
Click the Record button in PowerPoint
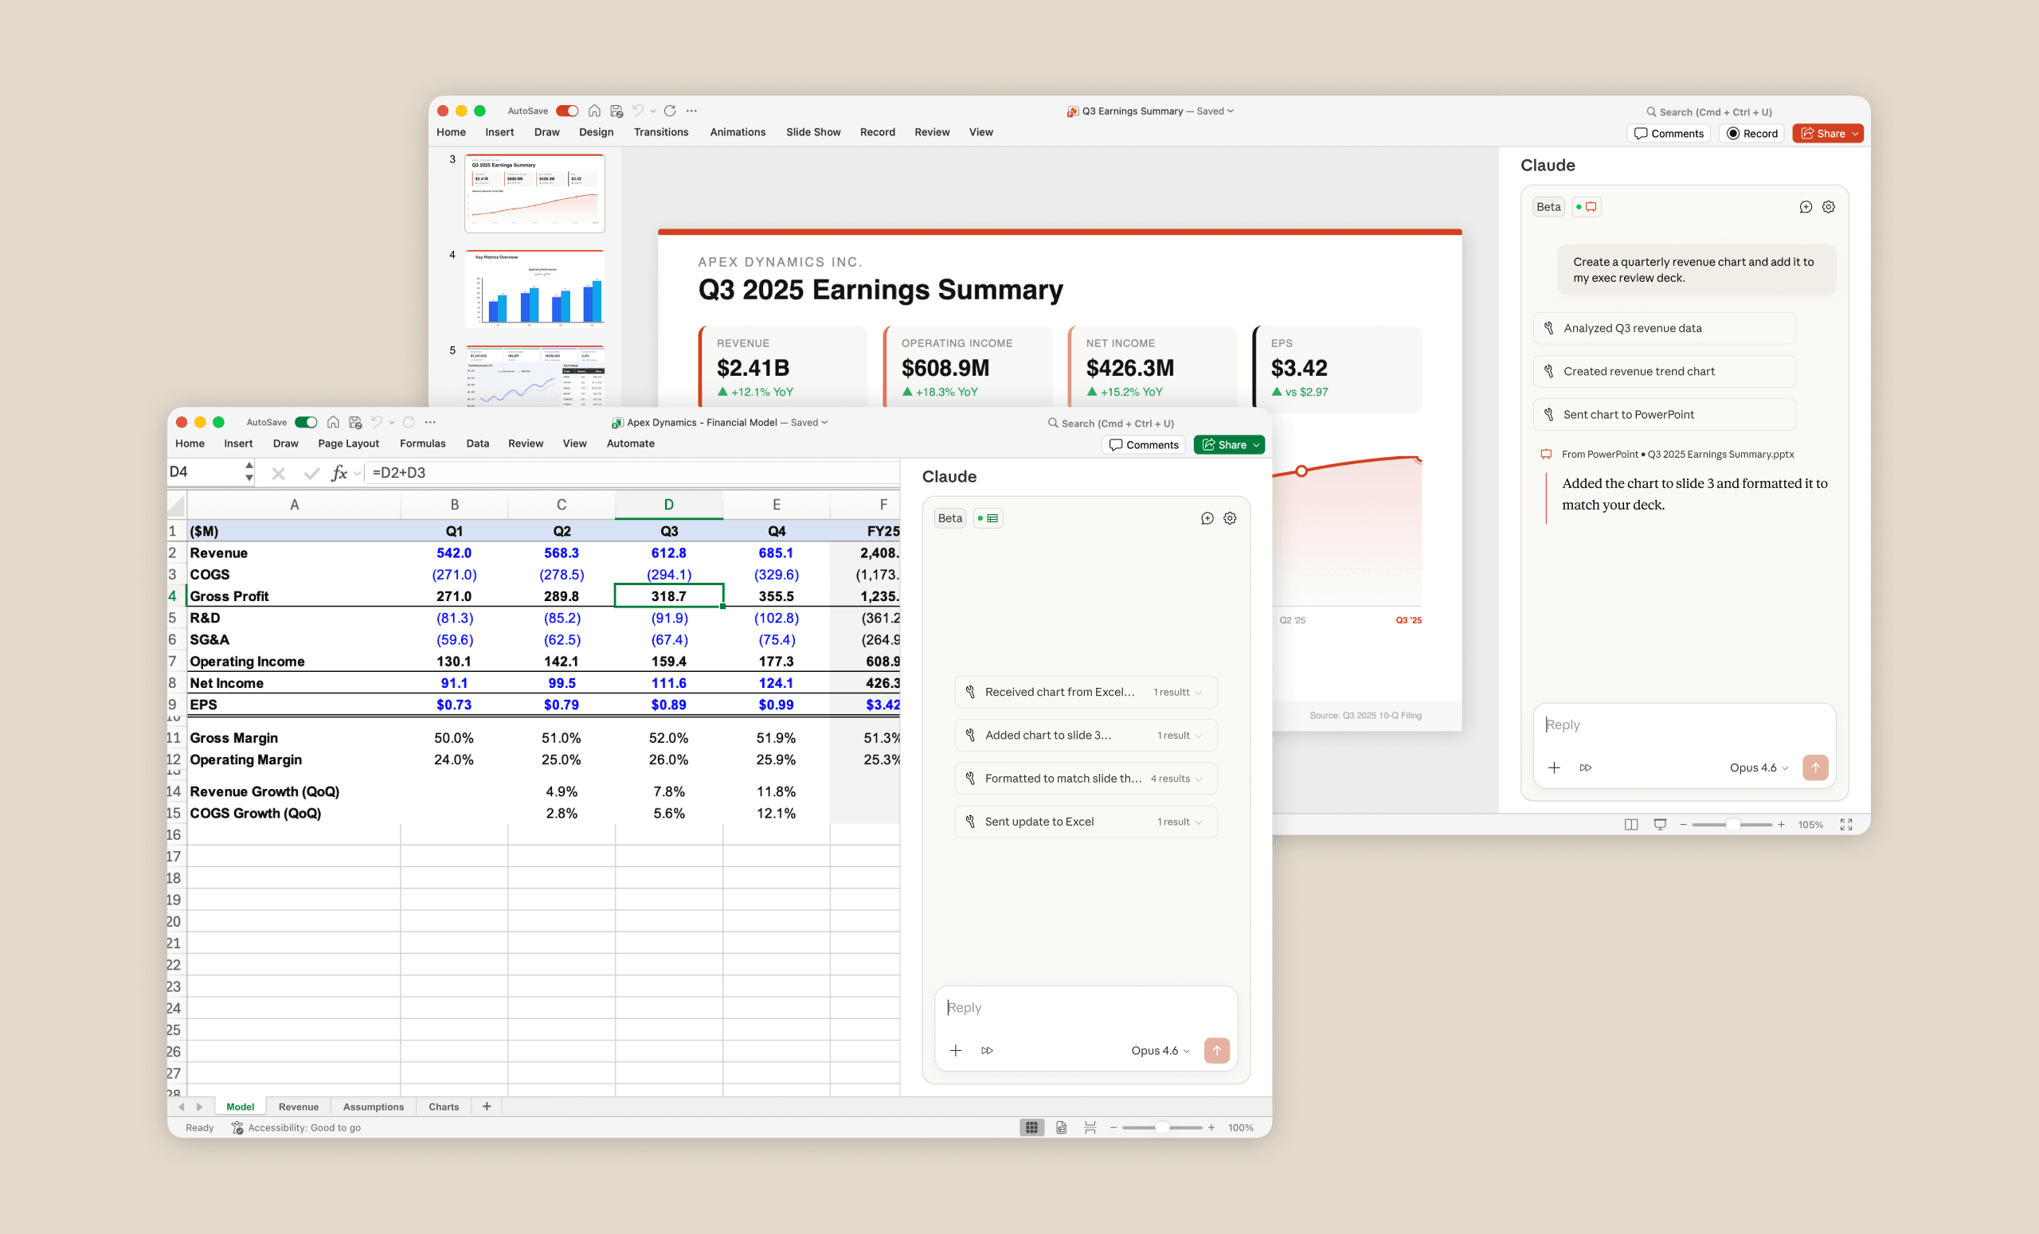[x=1751, y=134]
